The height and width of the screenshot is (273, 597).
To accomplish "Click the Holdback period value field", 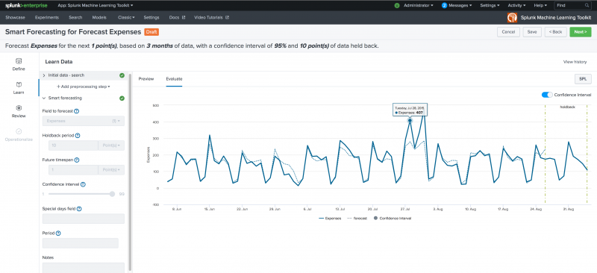I will (x=73, y=145).
